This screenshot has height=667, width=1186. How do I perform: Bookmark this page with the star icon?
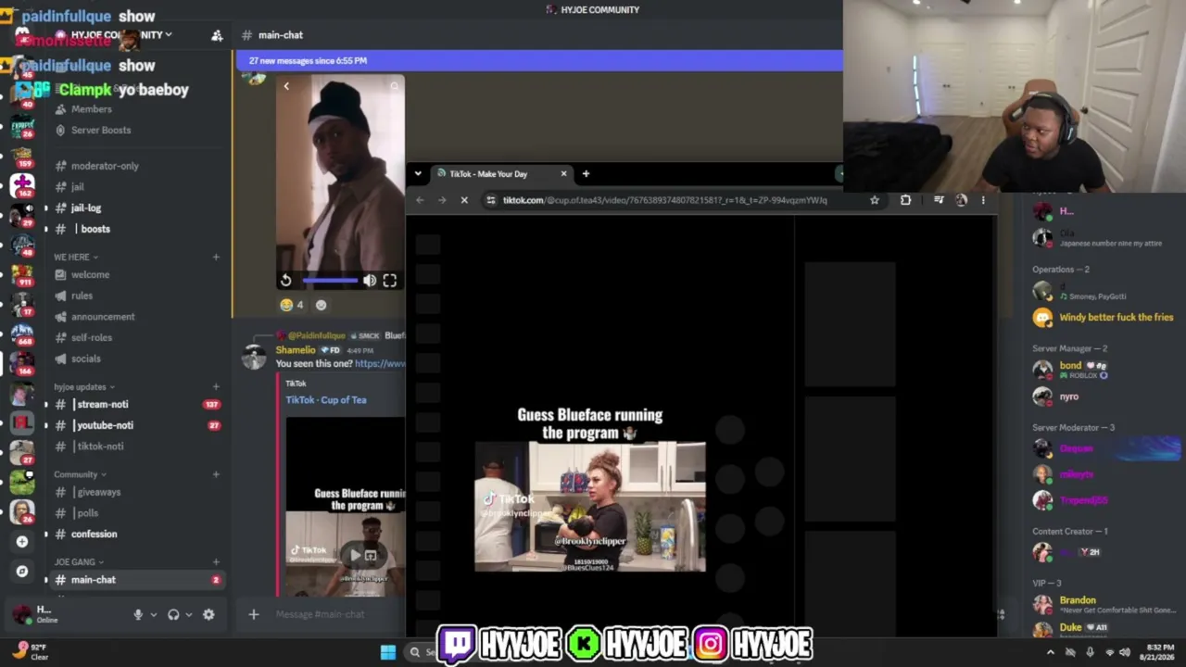tap(875, 200)
